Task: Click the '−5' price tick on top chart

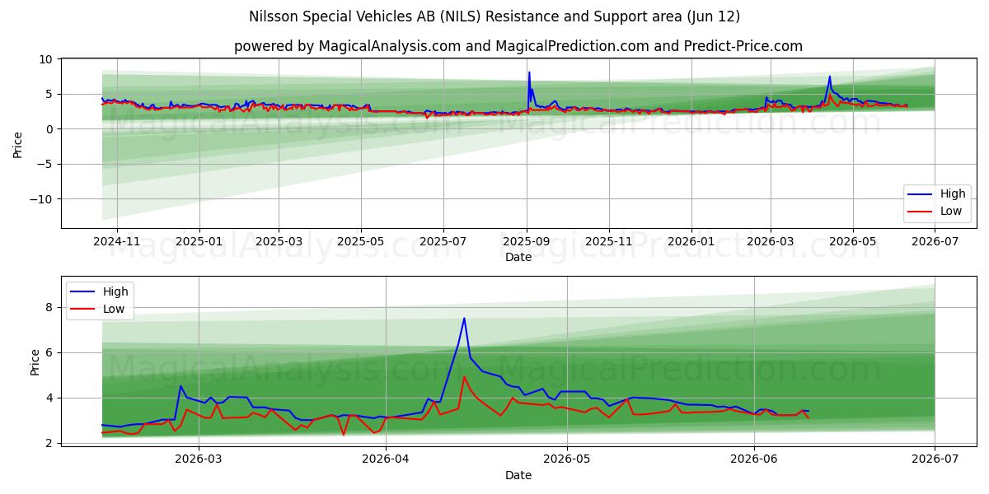Action: click(46, 164)
